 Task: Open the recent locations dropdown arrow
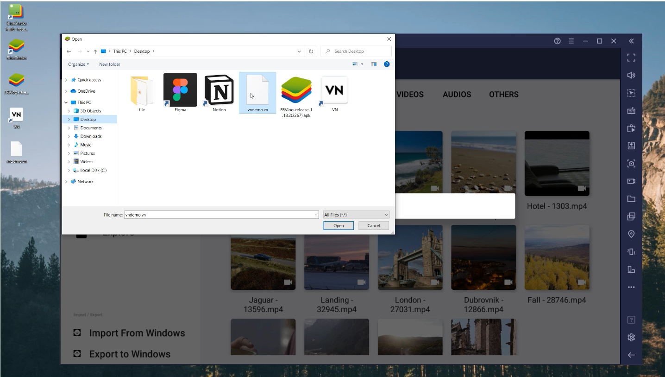tap(88, 51)
